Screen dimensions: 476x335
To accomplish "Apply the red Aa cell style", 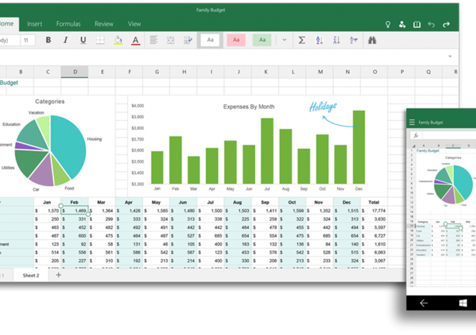I will pos(236,40).
